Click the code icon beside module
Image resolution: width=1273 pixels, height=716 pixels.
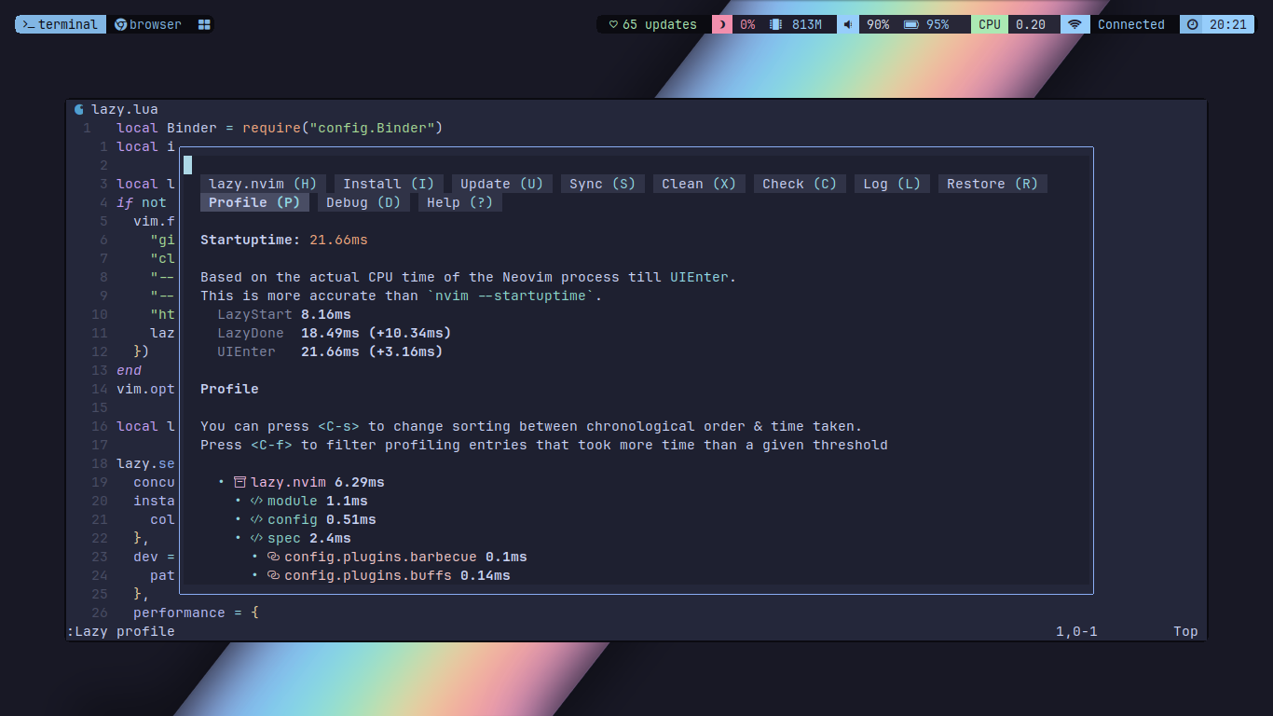pos(256,501)
